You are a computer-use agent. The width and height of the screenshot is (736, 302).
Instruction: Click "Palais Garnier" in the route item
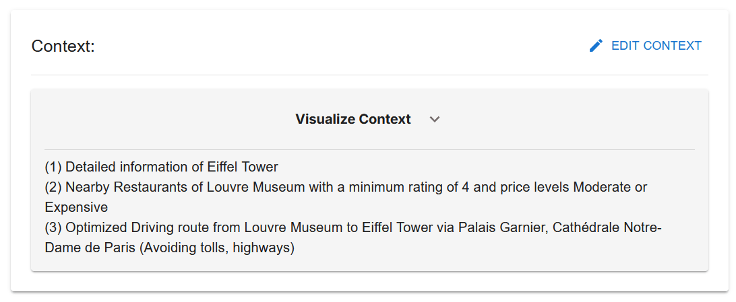[x=501, y=227]
